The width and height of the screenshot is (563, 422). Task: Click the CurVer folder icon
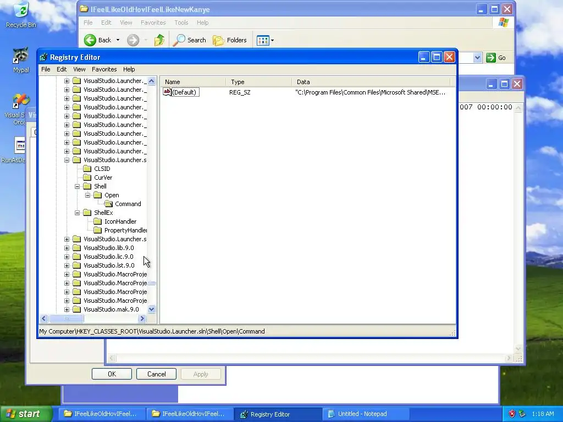coord(87,177)
